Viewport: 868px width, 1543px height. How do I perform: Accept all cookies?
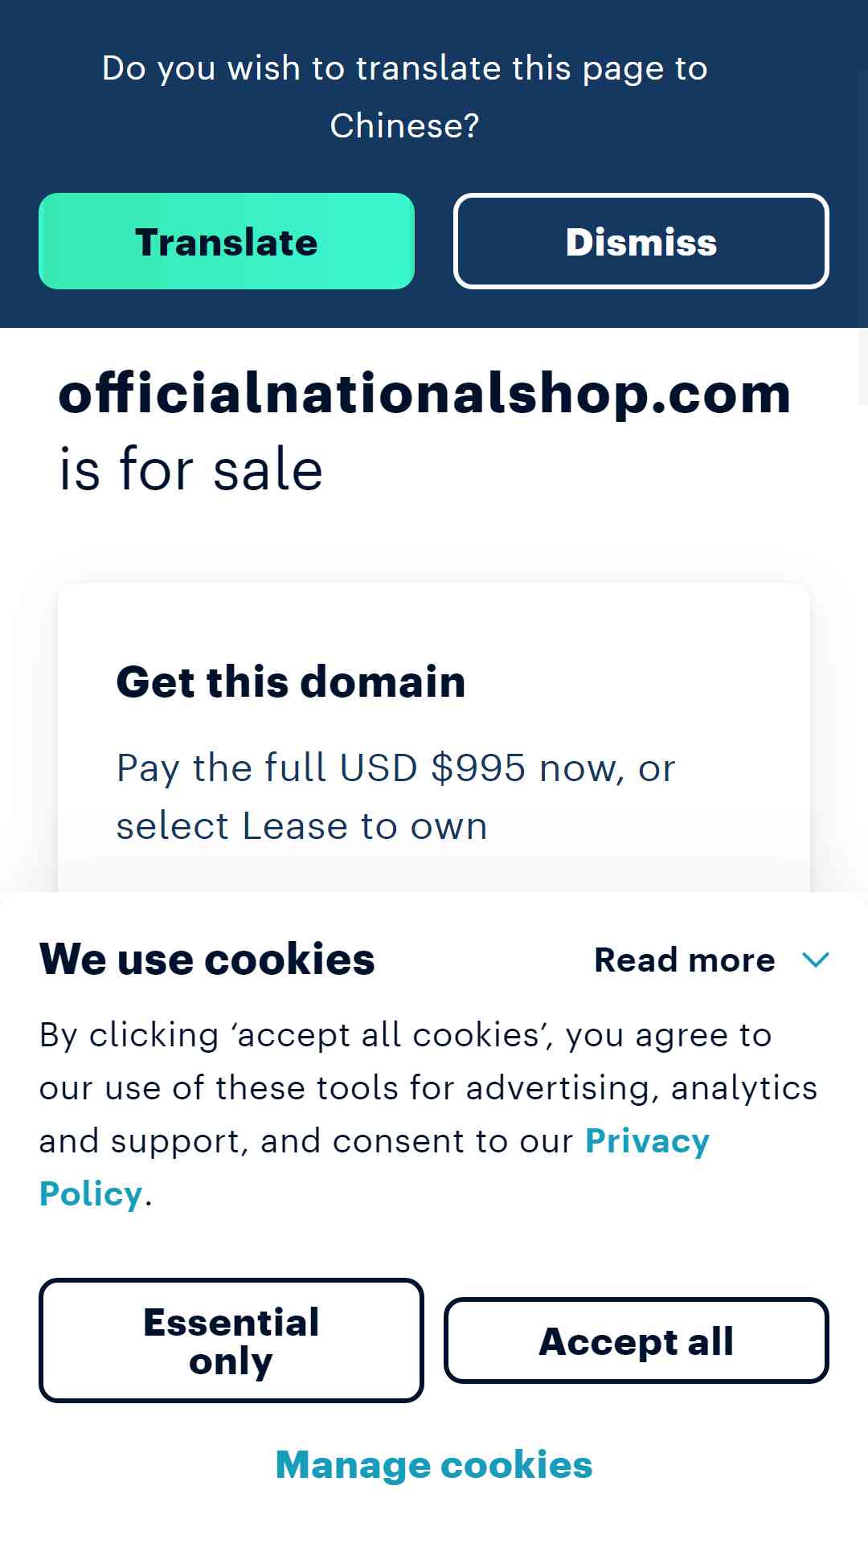pyautogui.click(x=637, y=1340)
